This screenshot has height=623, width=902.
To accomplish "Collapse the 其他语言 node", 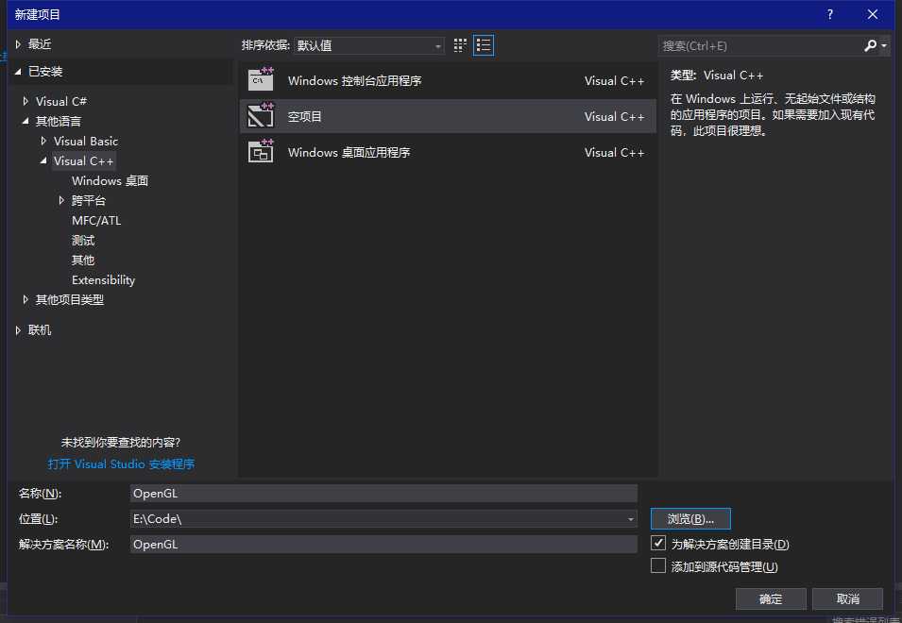I will coord(26,121).
